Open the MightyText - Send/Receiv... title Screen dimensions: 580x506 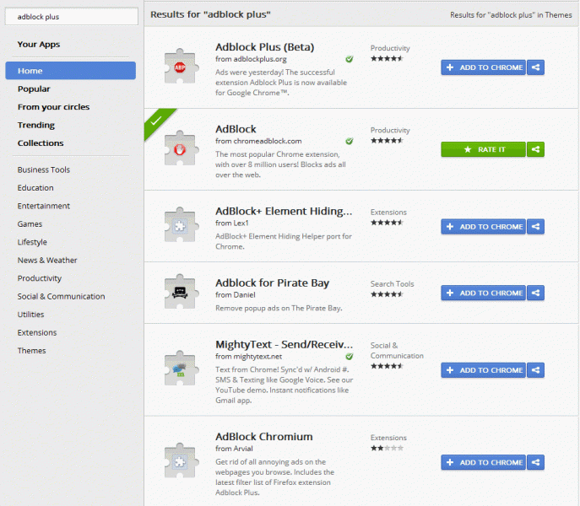pyautogui.click(x=284, y=344)
